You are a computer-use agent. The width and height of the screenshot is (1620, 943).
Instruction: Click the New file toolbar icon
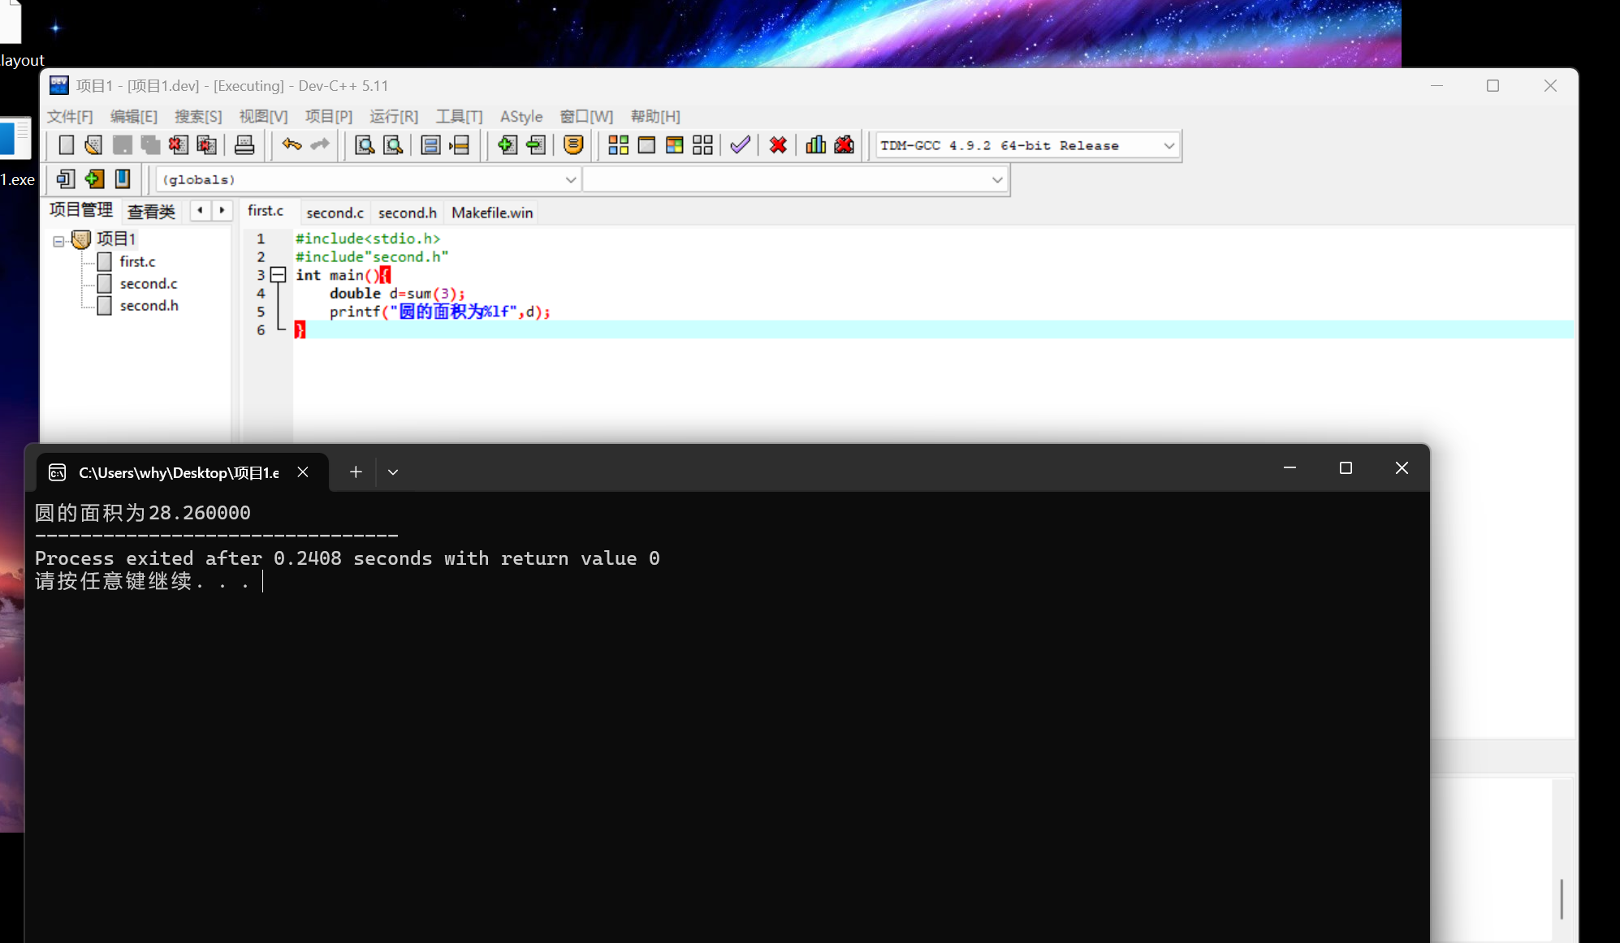[67, 145]
